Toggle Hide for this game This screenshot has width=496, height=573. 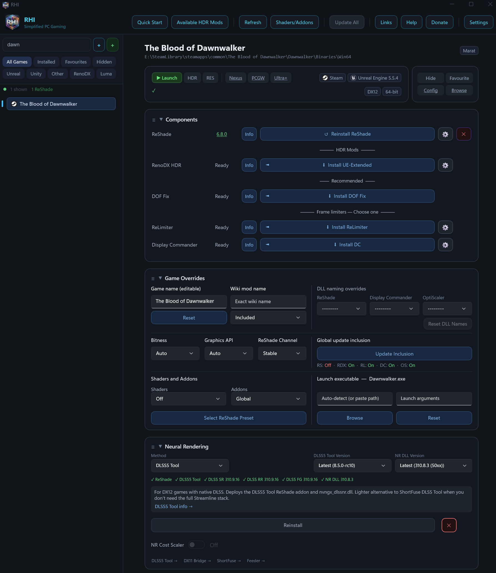pos(430,78)
